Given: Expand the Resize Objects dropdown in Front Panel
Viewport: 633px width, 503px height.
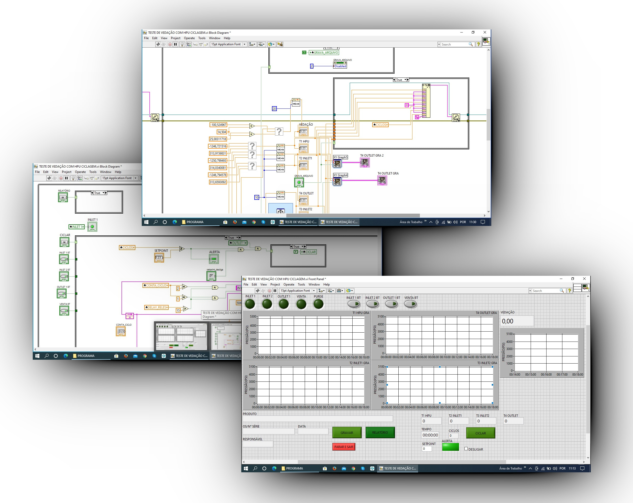Looking at the screenshot, I should (x=340, y=291).
